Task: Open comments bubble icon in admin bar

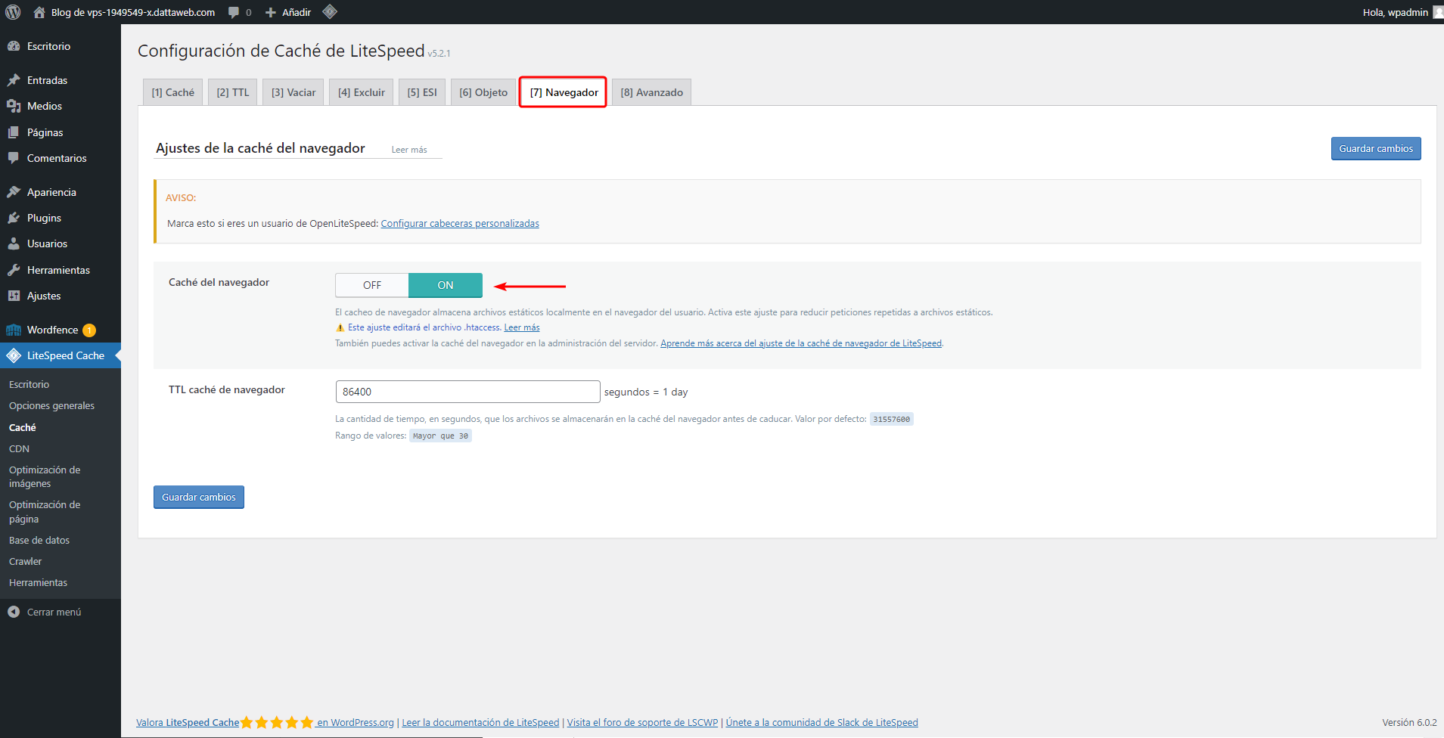Action: tap(234, 12)
